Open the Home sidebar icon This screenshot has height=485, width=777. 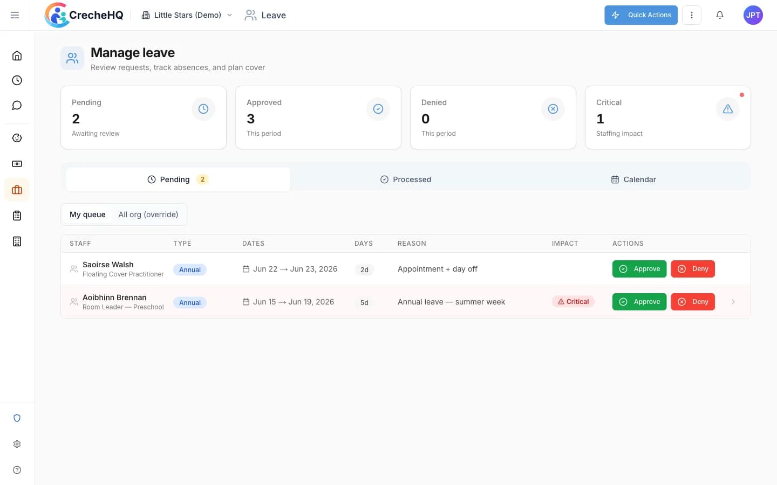(x=17, y=56)
